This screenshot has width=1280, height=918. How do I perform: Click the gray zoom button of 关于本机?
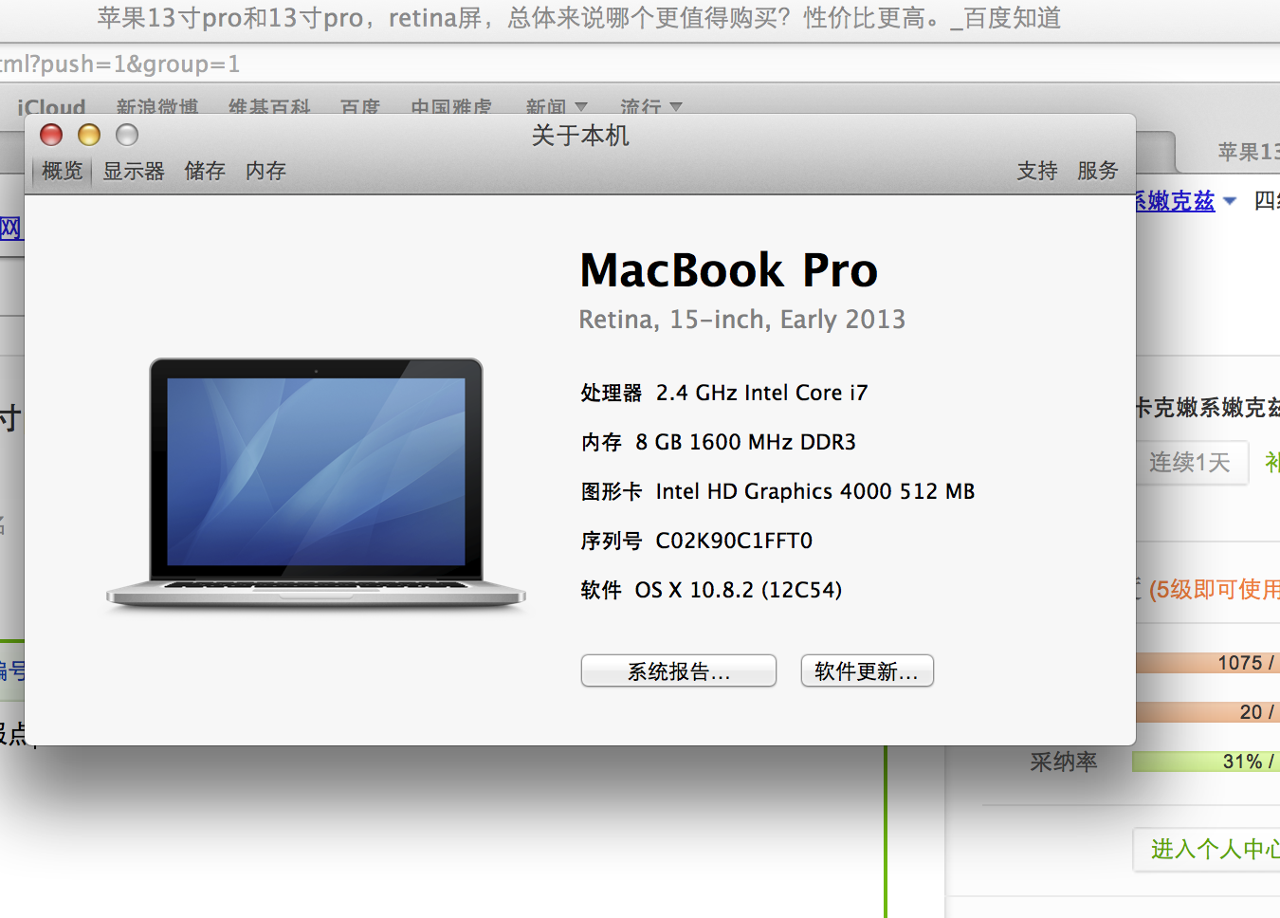(127, 136)
